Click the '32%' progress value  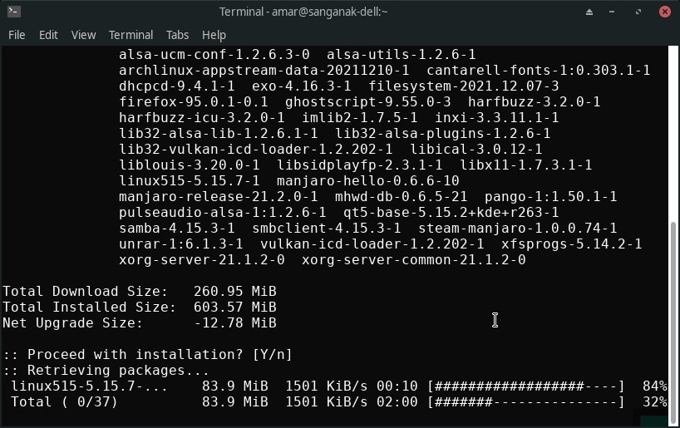(654, 402)
